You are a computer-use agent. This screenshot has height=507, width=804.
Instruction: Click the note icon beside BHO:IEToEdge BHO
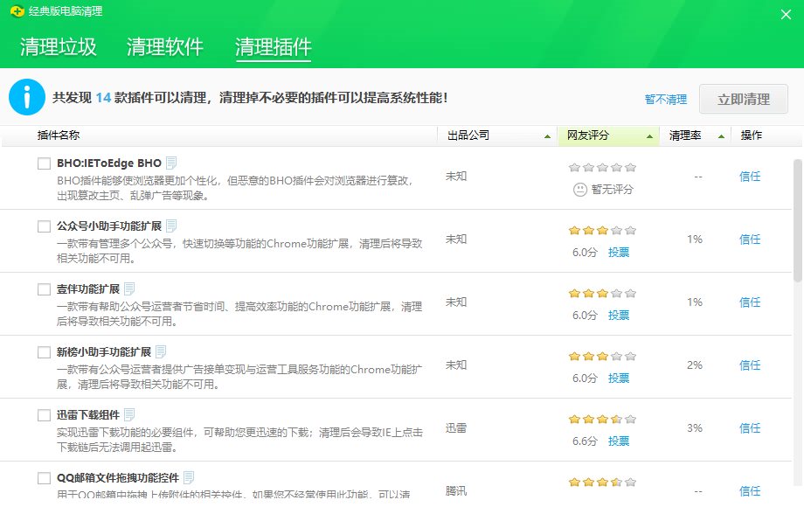[172, 164]
